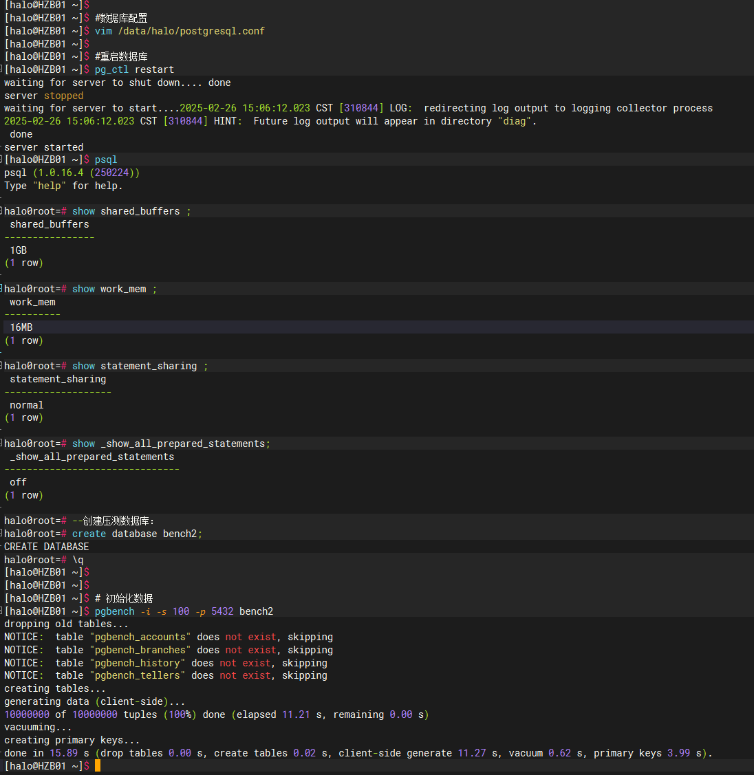This screenshot has height=775, width=754.
Task: Click the orange cursor at the last prompt
Action: click(x=98, y=765)
